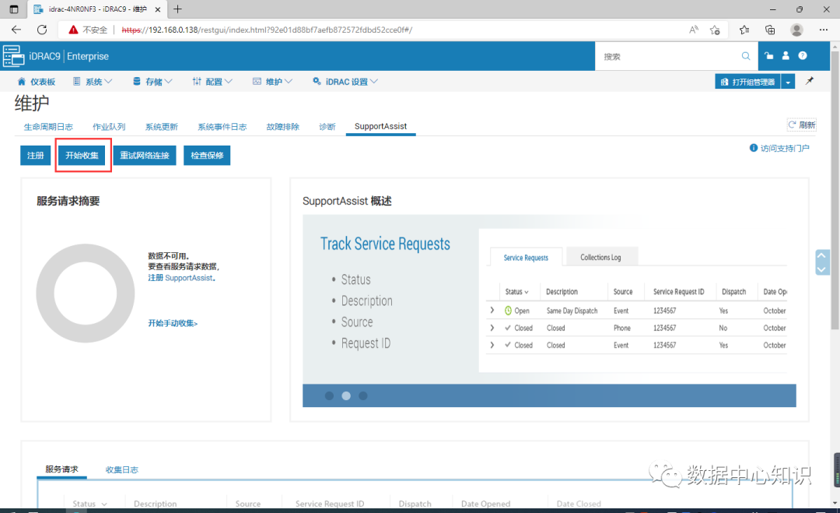Click the refresh icon next to 刷新
The width and height of the screenshot is (840, 513).
coord(792,125)
